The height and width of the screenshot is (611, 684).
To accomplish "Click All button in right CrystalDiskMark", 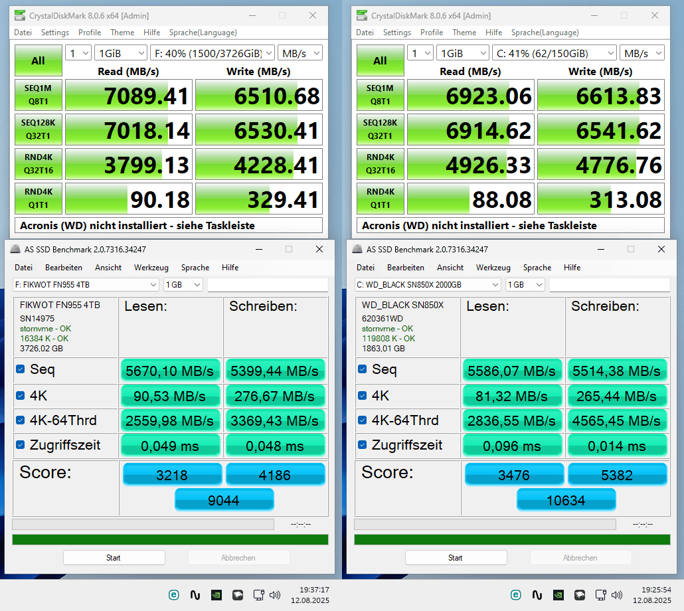I will click(x=380, y=60).
